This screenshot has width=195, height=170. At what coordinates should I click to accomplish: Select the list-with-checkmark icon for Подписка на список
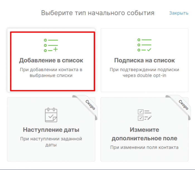(144, 45)
